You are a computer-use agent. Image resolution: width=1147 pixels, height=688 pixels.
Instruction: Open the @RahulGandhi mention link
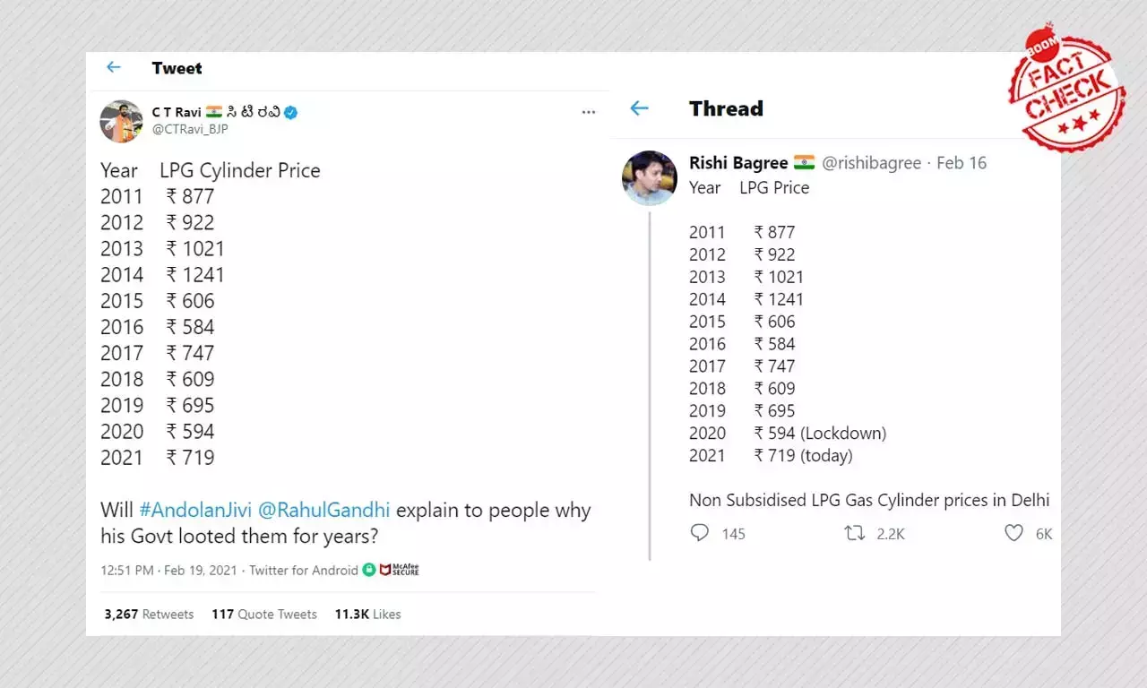coord(324,511)
